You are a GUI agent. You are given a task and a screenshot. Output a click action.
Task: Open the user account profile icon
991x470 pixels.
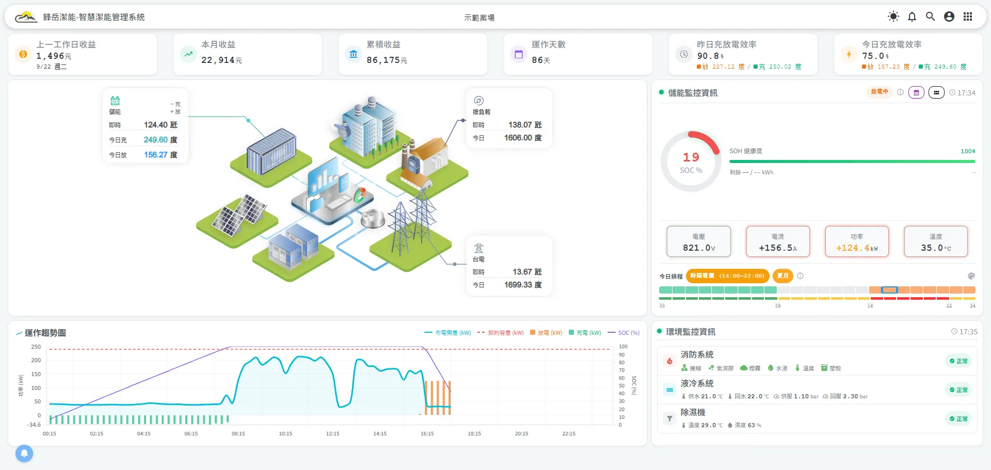click(x=949, y=17)
